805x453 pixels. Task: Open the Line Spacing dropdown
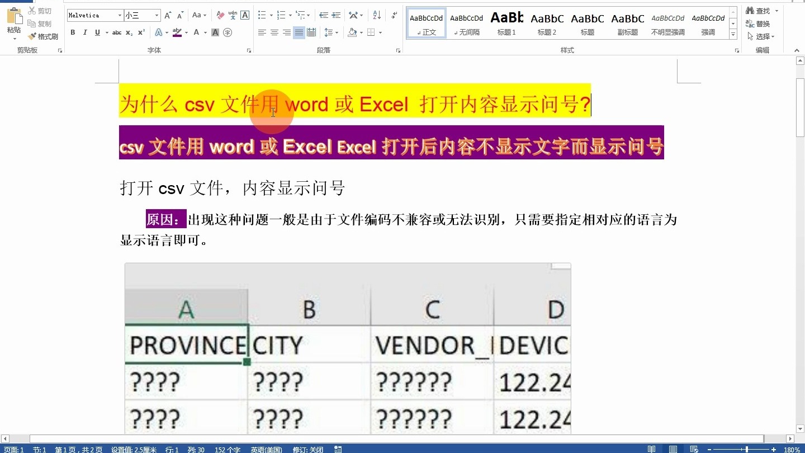[x=331, y=32]
